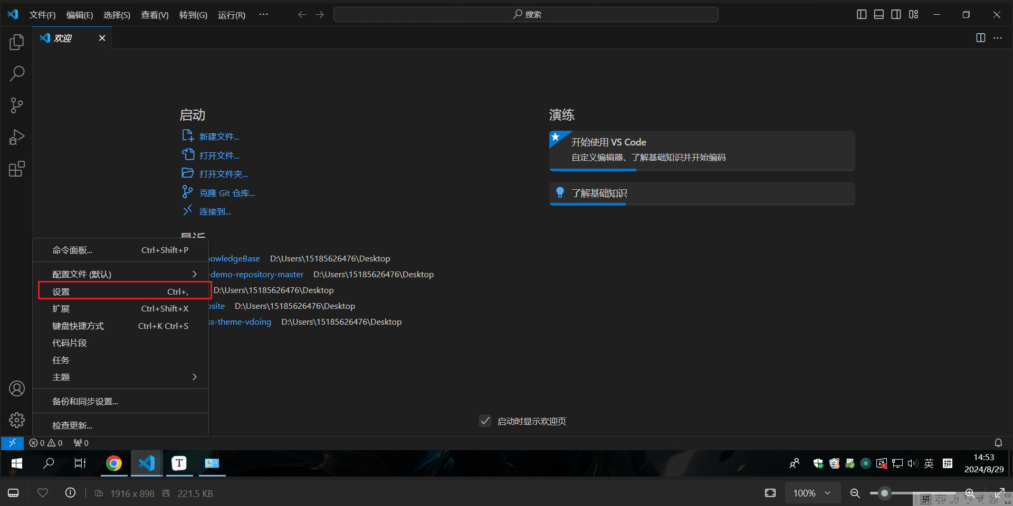
Task: Close the 欢迎 welcome tab
Action: click(102, 38)
